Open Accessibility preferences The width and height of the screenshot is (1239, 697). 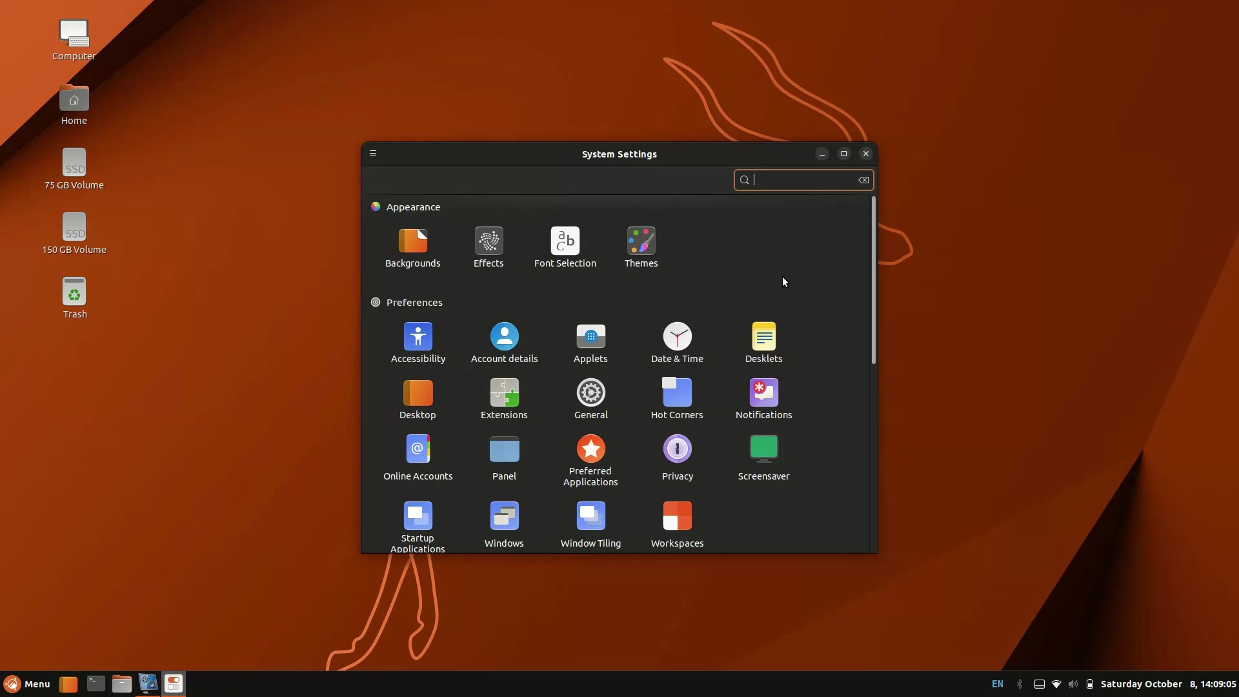pos(418,342)
